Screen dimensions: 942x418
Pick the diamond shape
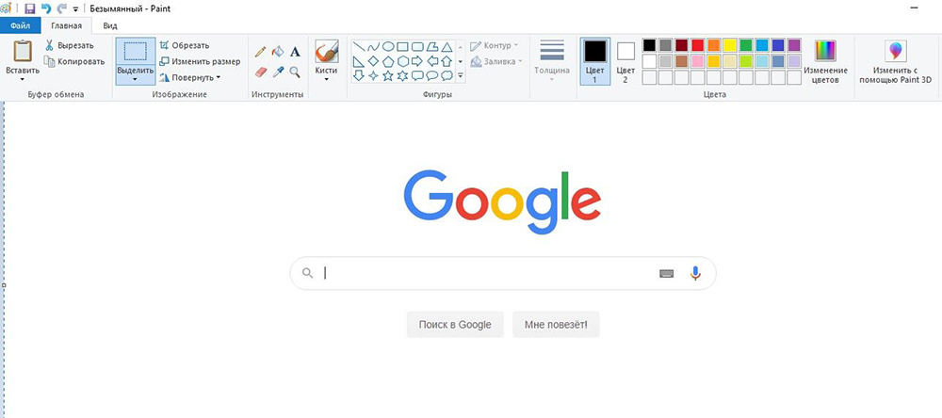coord(374,61)
